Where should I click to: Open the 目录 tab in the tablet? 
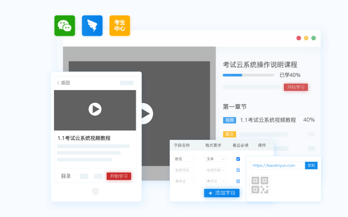pos(66,176)
